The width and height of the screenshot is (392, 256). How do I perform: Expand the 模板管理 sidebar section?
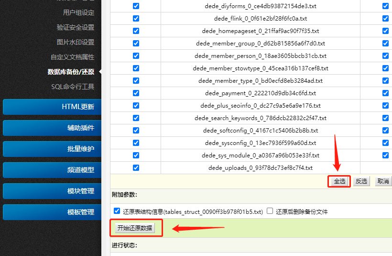[x=52, y=212]
